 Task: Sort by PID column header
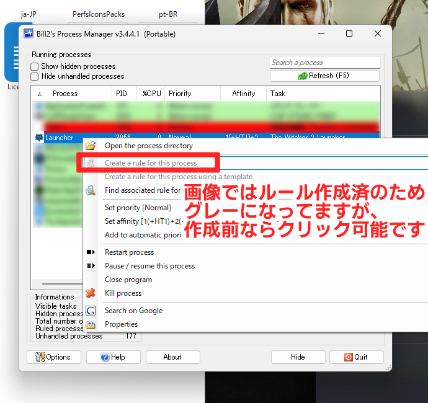pyautogui.click(x=124, y=94)
